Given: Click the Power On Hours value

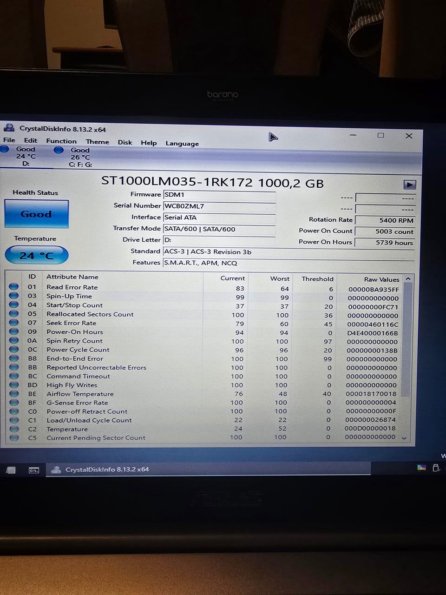Looking at the screenshot, I should [x=385, y=243].
